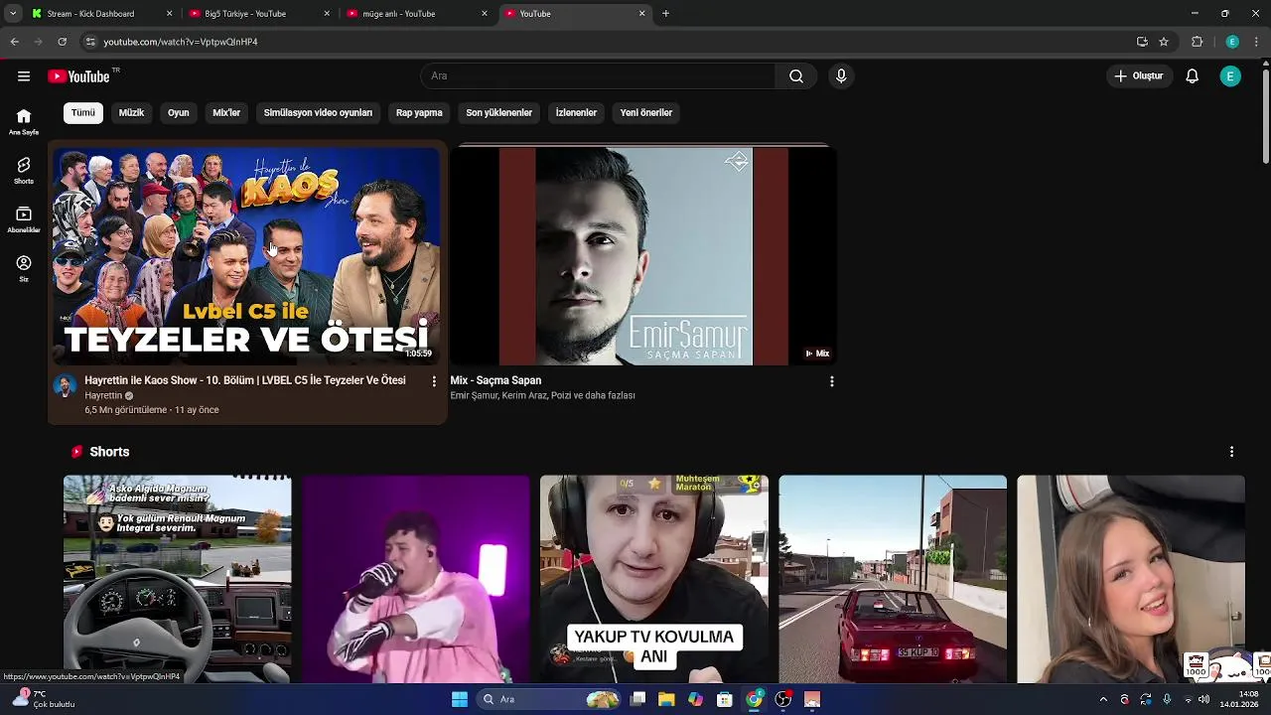The height and width of the screenshot is (715, 1271).
Task: Click the Shorts section heading
Action: [x=109, y=452]
